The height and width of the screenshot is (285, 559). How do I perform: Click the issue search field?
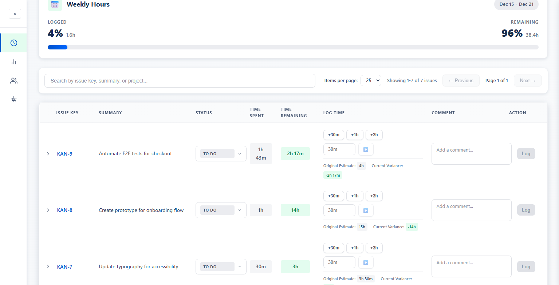point(180,80)
